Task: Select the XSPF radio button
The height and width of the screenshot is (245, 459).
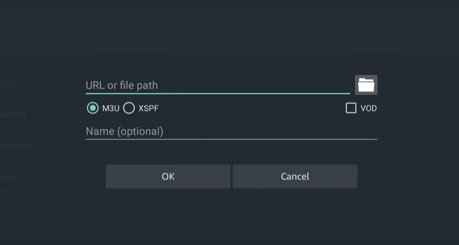Action: [x=129, y=108]
